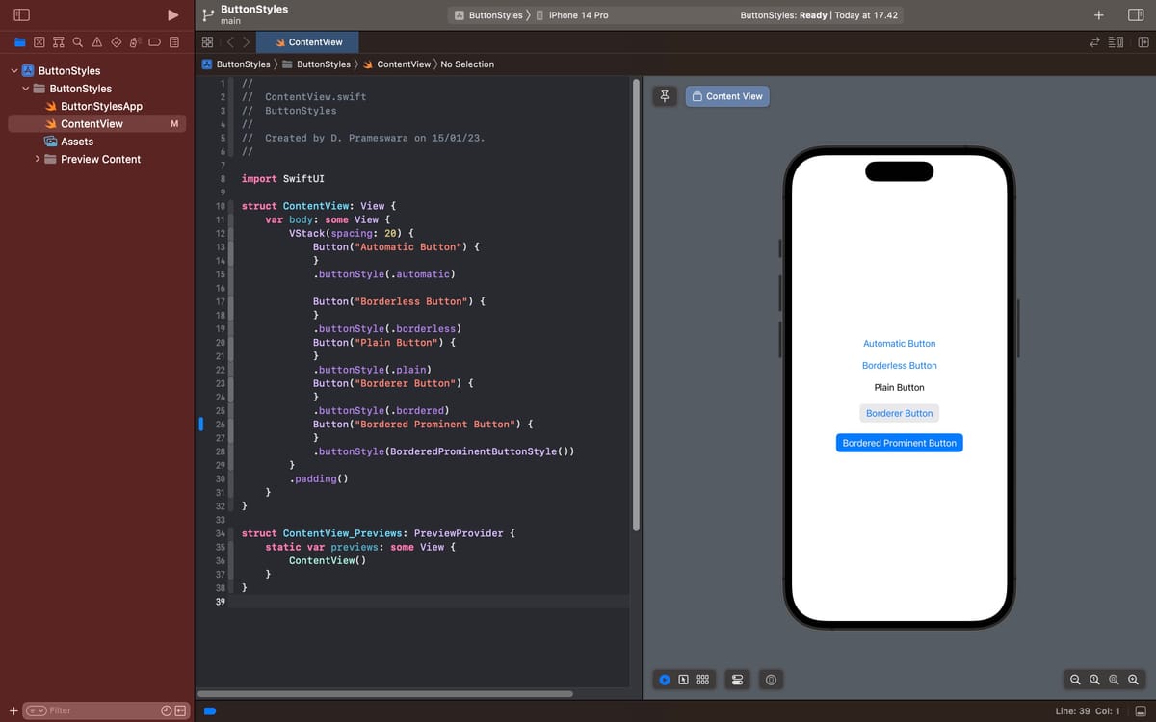Click the editor horizontal scrollbar
1156x722 pixels.
[x=385, y=693]
